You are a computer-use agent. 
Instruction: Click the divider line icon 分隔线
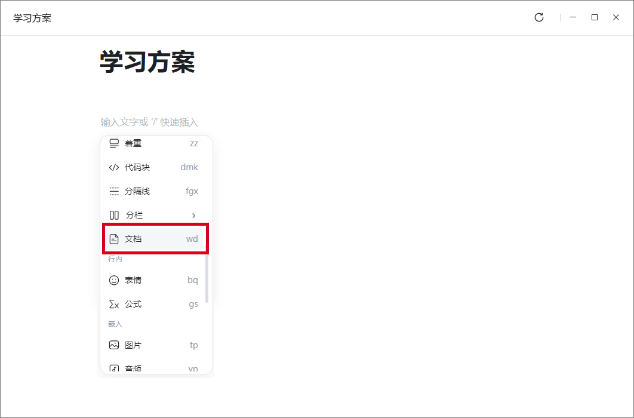pos(114,191)
